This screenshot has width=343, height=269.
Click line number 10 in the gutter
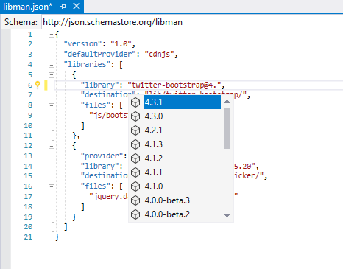point(28,126)
